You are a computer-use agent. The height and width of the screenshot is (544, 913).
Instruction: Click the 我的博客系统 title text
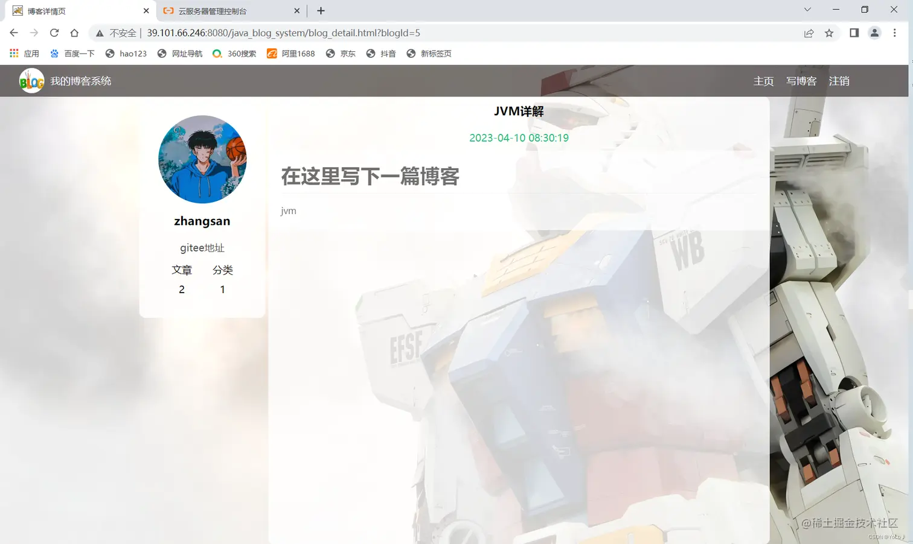click(80, 81)
